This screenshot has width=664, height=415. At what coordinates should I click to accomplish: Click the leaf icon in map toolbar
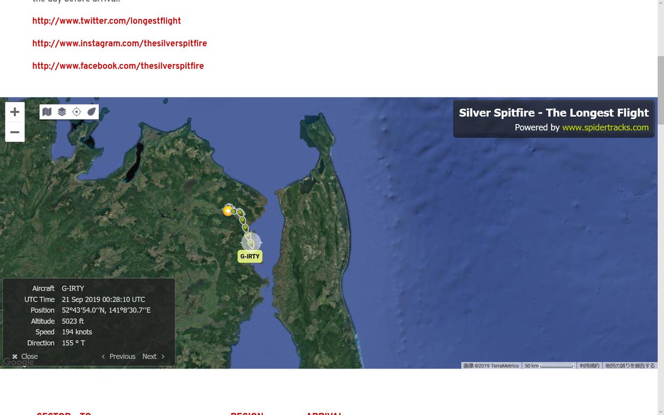91,112
